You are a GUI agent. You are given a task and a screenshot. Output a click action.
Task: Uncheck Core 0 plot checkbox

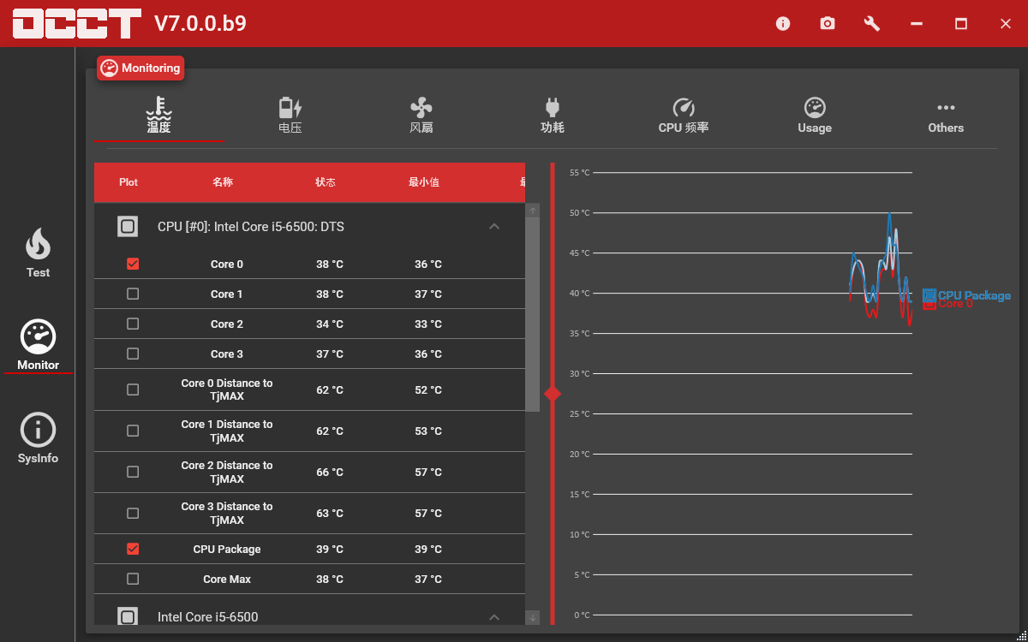coord(133,264)
